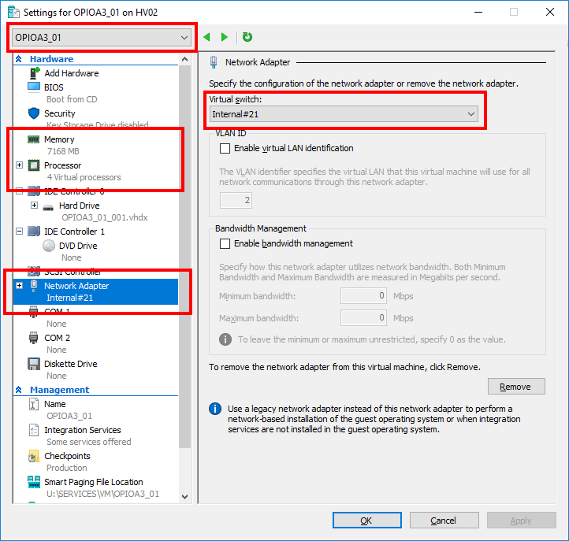The image size is (569, 541).
Task: Collapse the Hardware section chevron
Action: (19, 59)
